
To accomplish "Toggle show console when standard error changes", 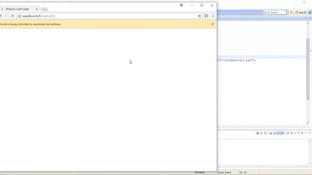I will (283, 133).
